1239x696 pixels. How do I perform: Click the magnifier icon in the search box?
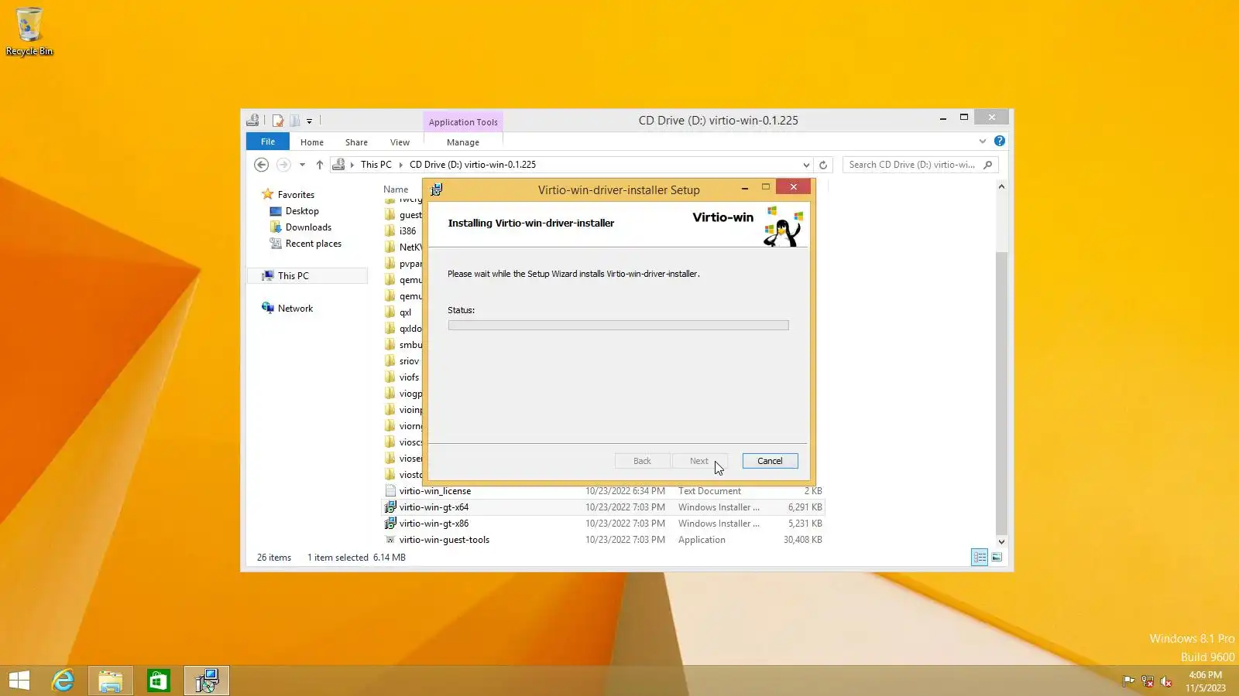pyautogui.click(x=988, y=165)
